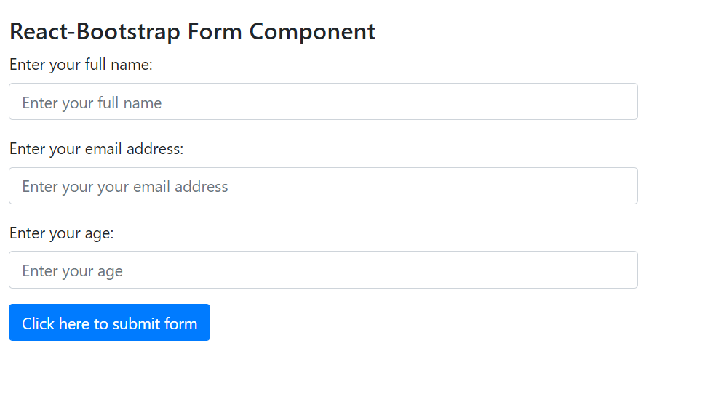The width and height of the screenshot is (705, 410).
Task: Click the 'Enter your email address:' label
Action: click(96, 149)
